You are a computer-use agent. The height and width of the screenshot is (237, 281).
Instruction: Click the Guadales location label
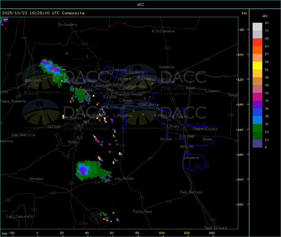(167, 67)
